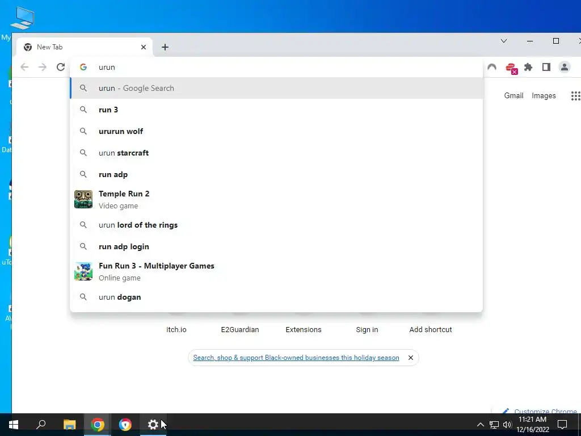Maximize the Chrome window
Viewport: 581px width, 436px height.
tap(556, 41)
